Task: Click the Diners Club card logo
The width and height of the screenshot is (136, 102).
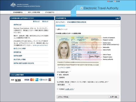Action: [43, 80]
